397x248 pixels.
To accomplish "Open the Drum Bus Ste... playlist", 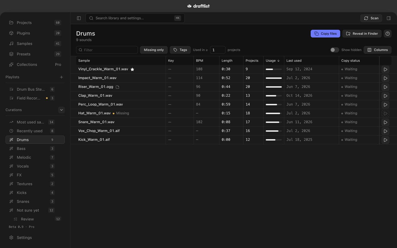I will coord(35,89).
